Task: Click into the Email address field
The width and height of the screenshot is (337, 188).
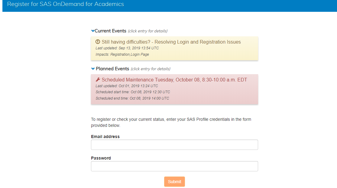Action: click(174, 145)
